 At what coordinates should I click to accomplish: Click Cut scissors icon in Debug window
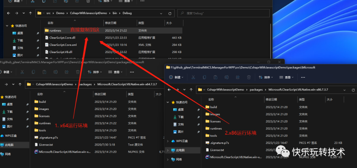click(x=32, y=1)
